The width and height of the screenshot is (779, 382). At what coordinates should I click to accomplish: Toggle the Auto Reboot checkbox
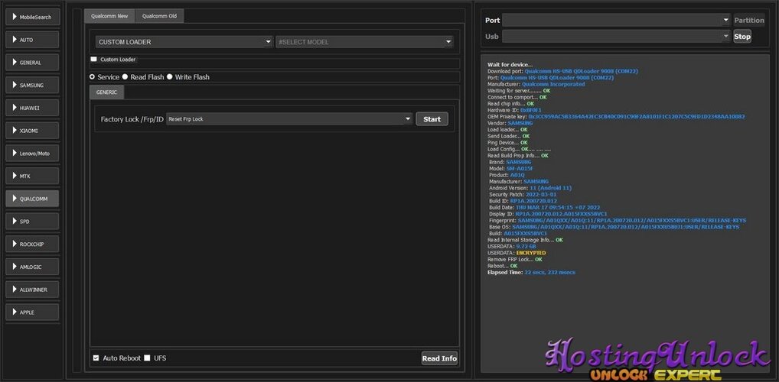pos(96,358)
